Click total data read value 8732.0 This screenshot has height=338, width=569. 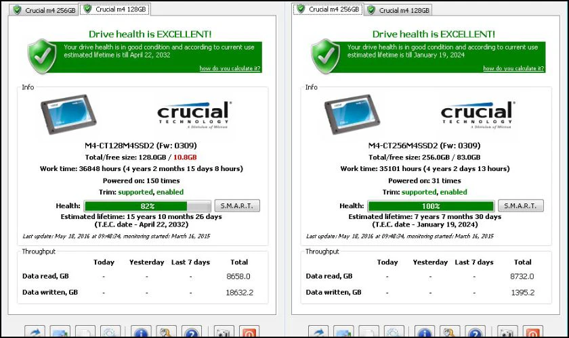pos(522,276)
